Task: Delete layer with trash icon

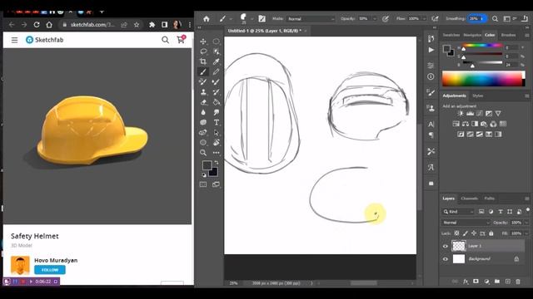Action: point(518,282)
